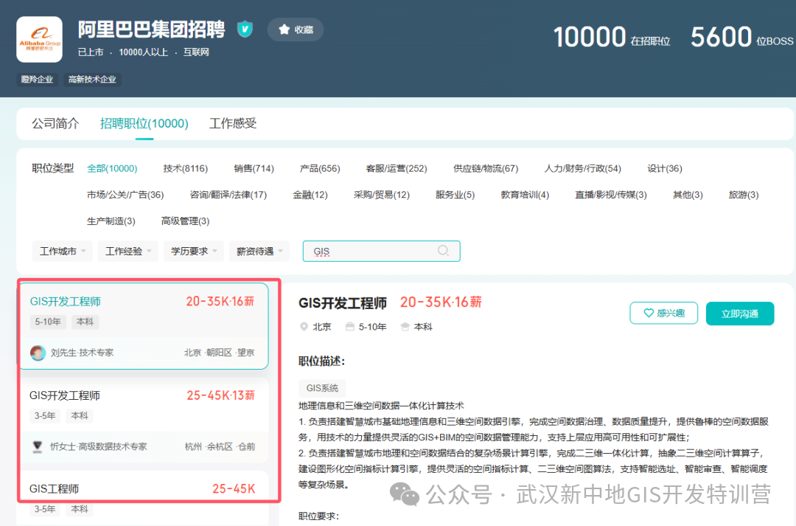This screenshot has height=526, width=796.
Task: Click 5600 位BOSS count
Action: pyautogui.click(x=741, y=37)
